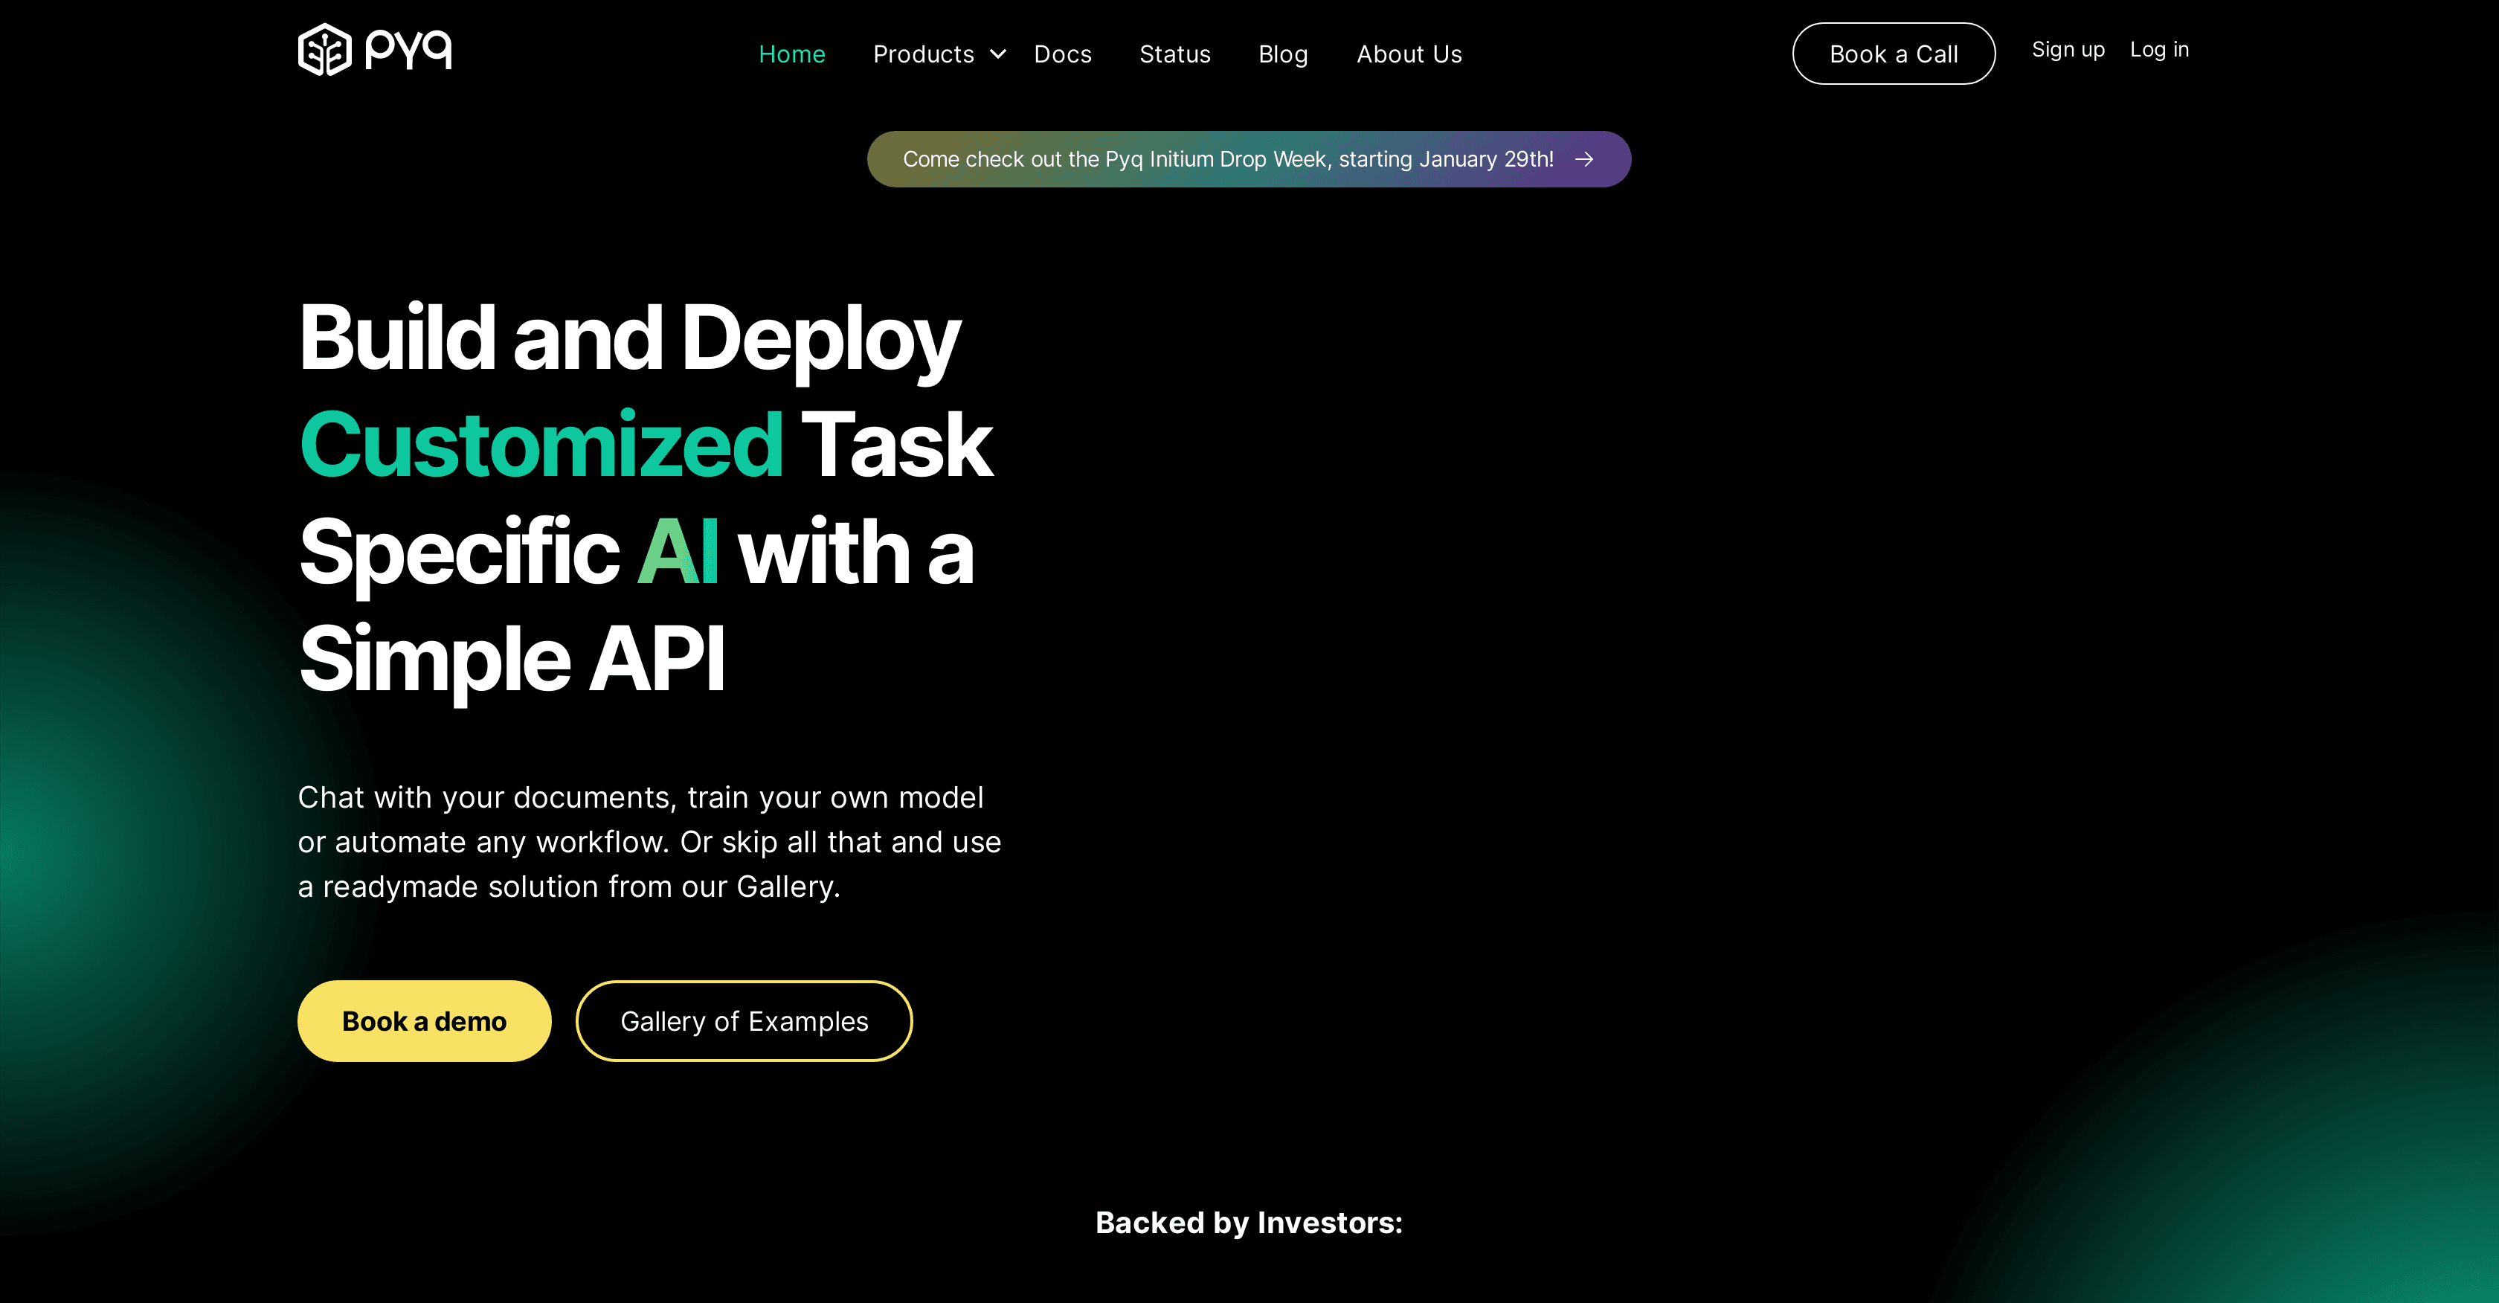Open the Products menu in the navigation
Viewport: 2499px width, 1303px height.
click(924, 54)
